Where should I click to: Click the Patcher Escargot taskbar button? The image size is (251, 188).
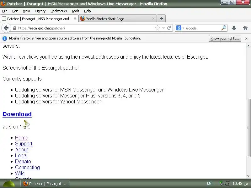45,184
